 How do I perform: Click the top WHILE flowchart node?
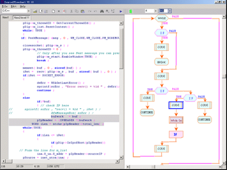tap(162, 18)
